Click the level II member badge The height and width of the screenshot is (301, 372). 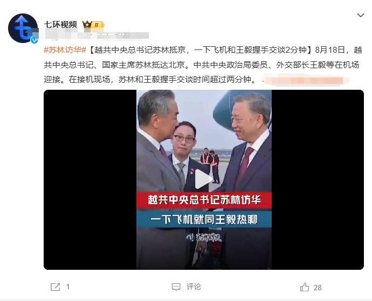[98, 25]
